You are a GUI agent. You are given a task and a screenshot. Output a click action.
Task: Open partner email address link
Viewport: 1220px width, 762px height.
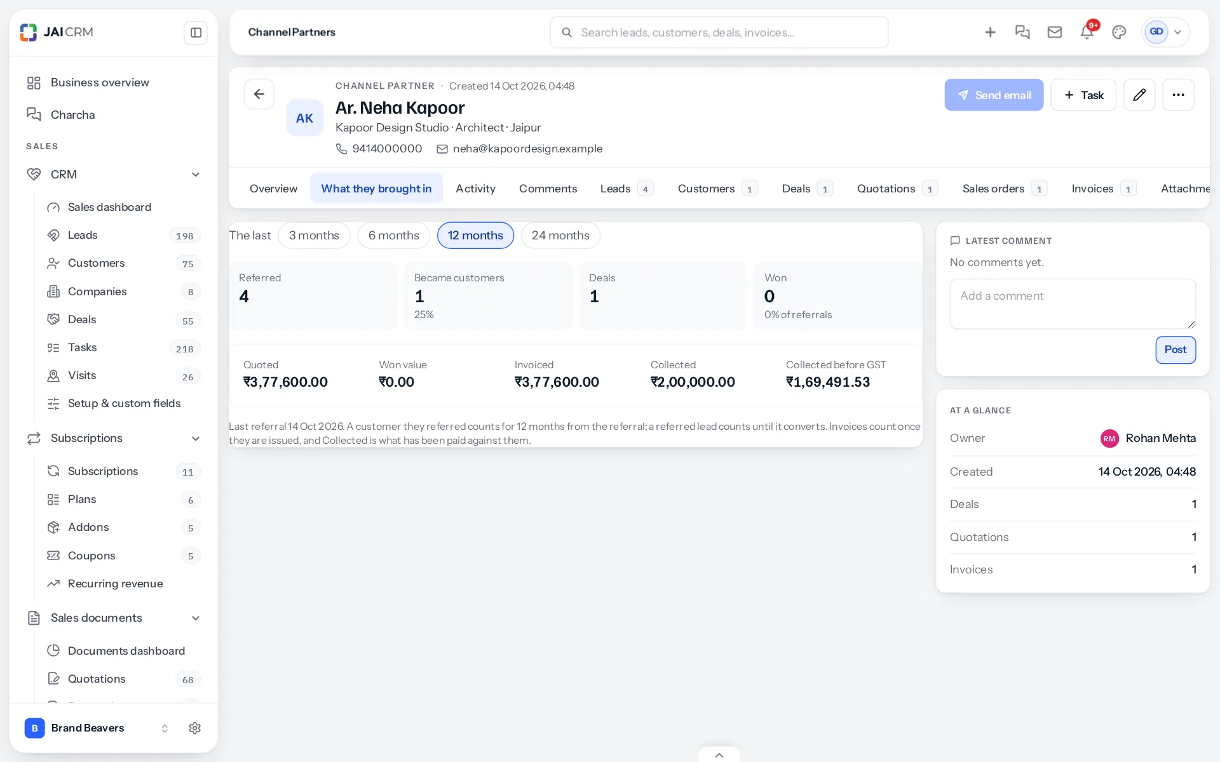(527, 149)
